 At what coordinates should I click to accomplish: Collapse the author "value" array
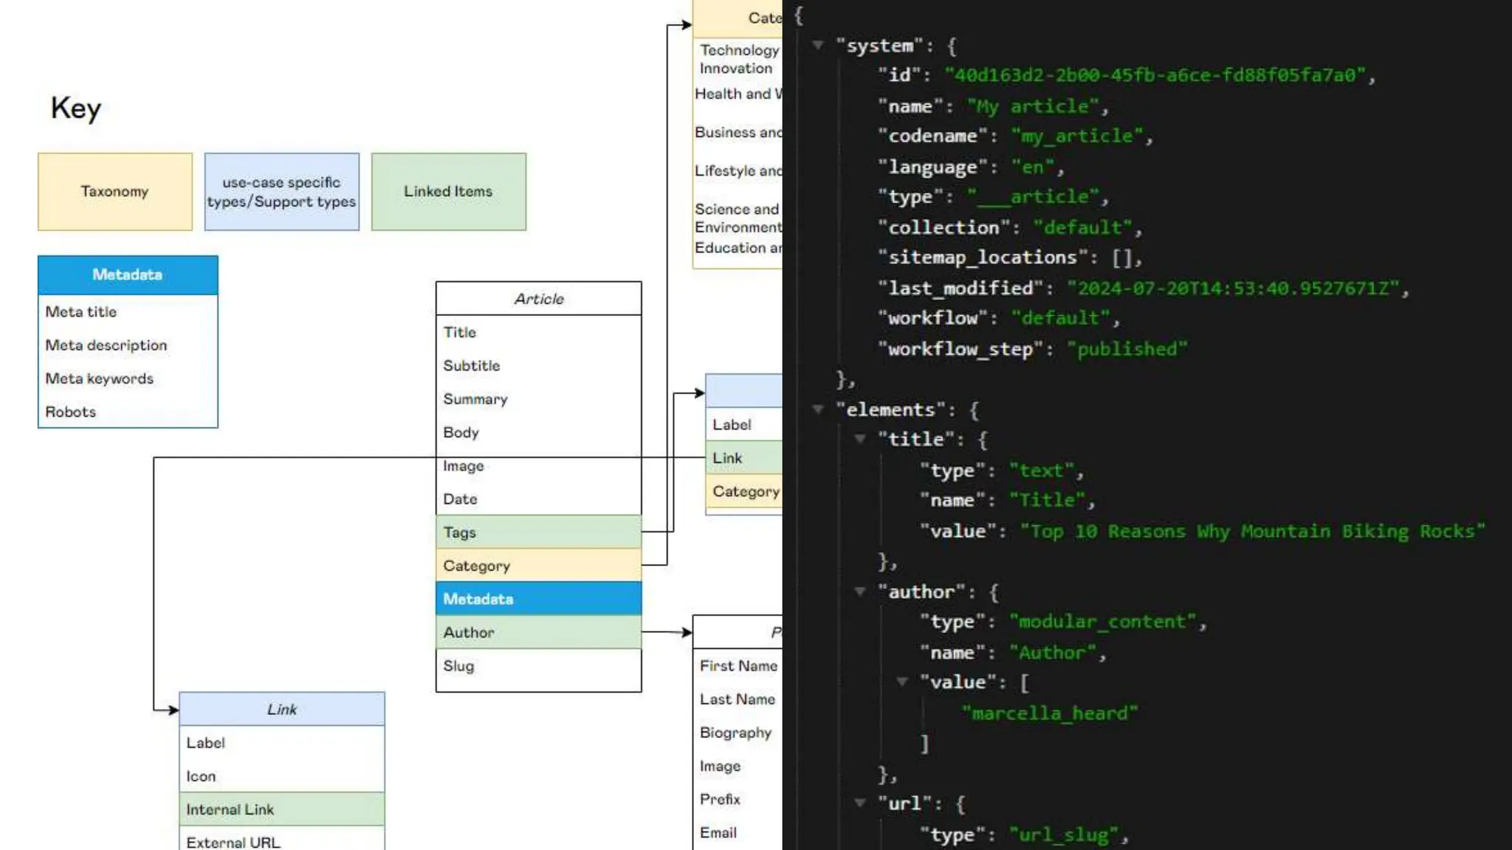click(901, 682)
